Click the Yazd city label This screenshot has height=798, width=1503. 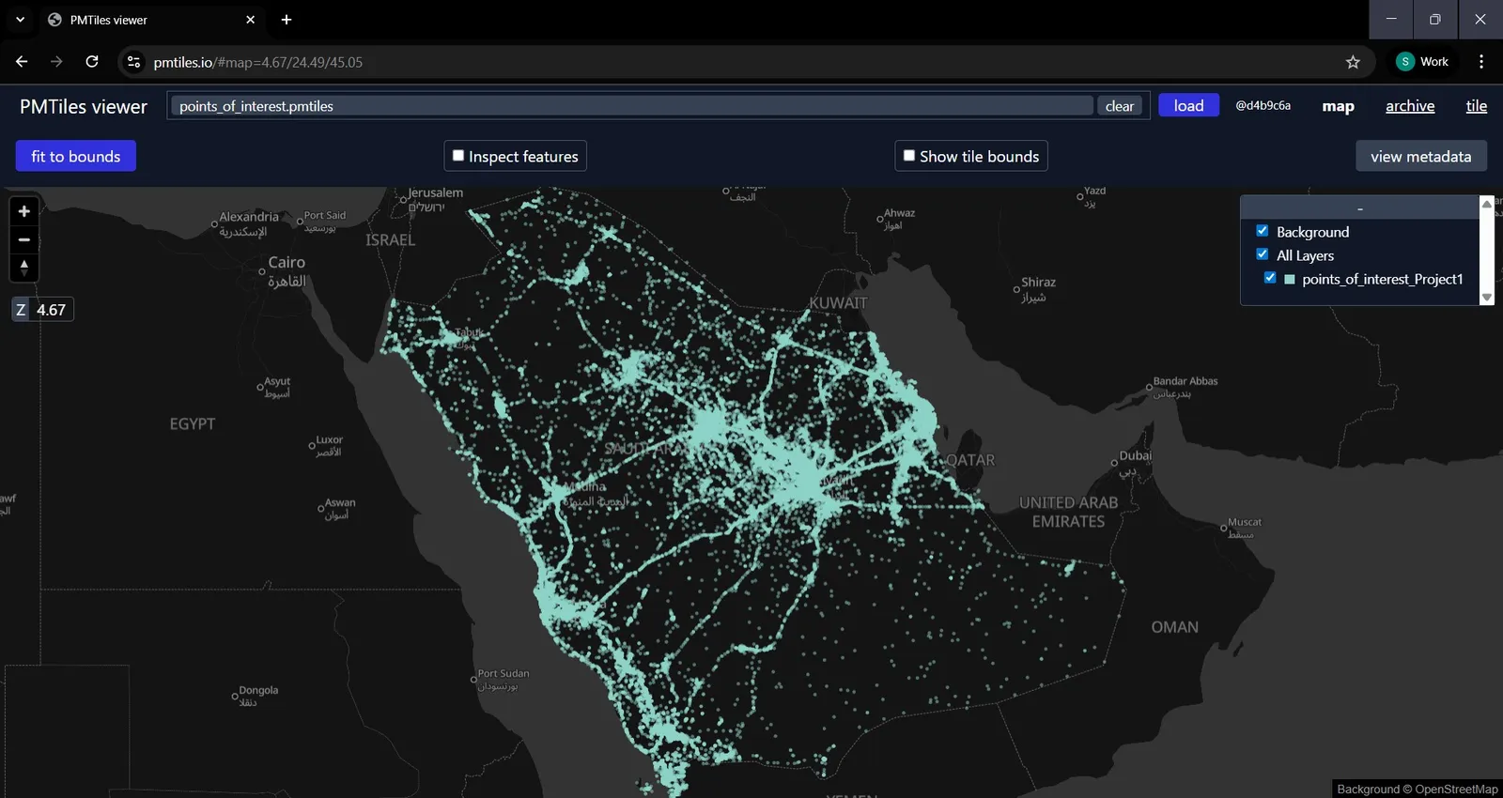tap(1094, 191)
